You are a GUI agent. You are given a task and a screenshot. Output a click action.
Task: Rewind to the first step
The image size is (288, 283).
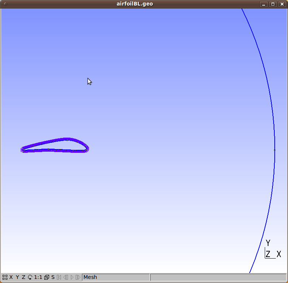[59, 277]
